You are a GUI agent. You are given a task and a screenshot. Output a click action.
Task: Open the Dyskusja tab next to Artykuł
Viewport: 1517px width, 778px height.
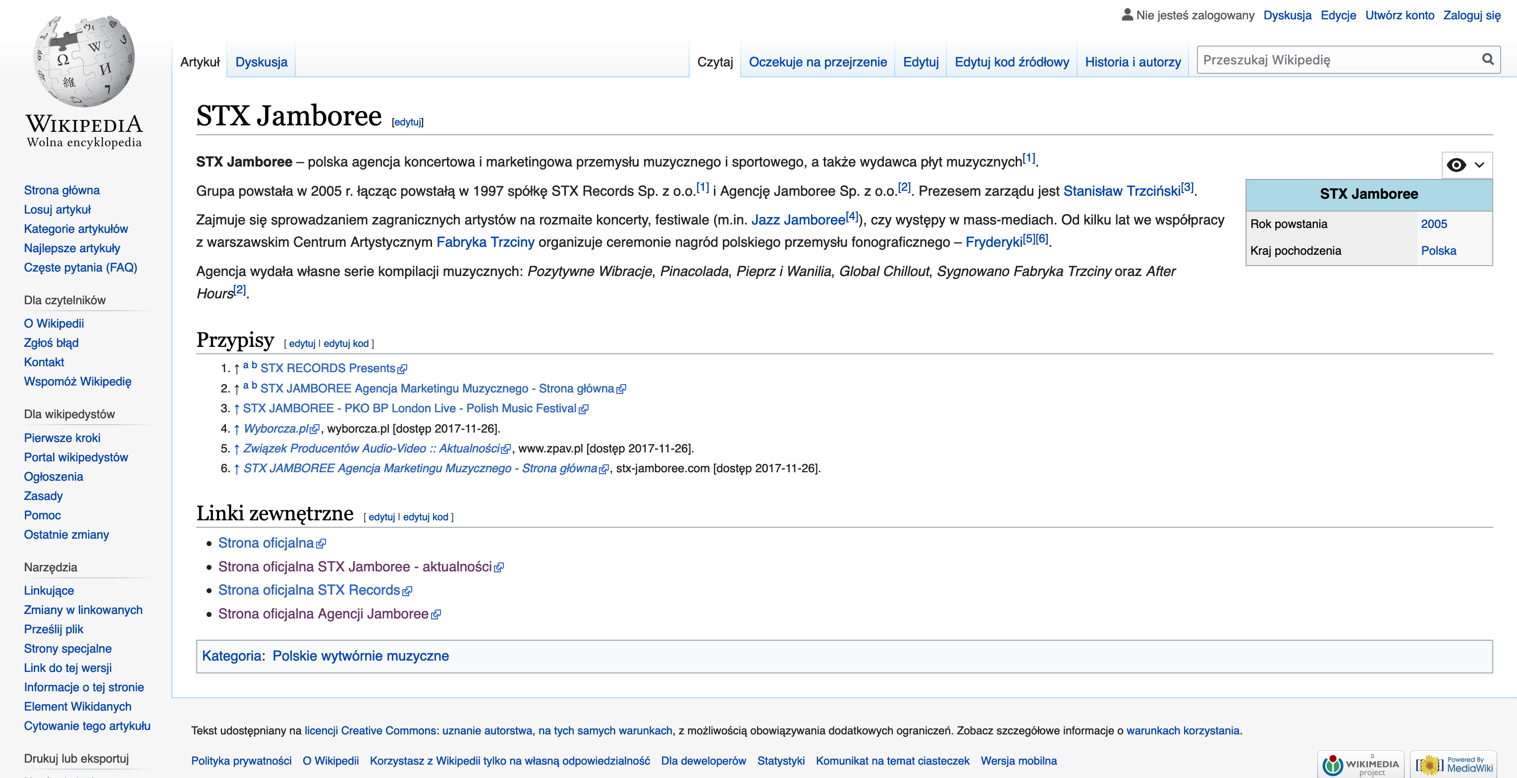tap(262, 62)
